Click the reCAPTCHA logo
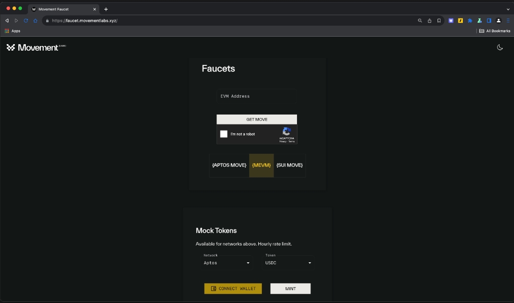514x303 pixels. (287, 131)
